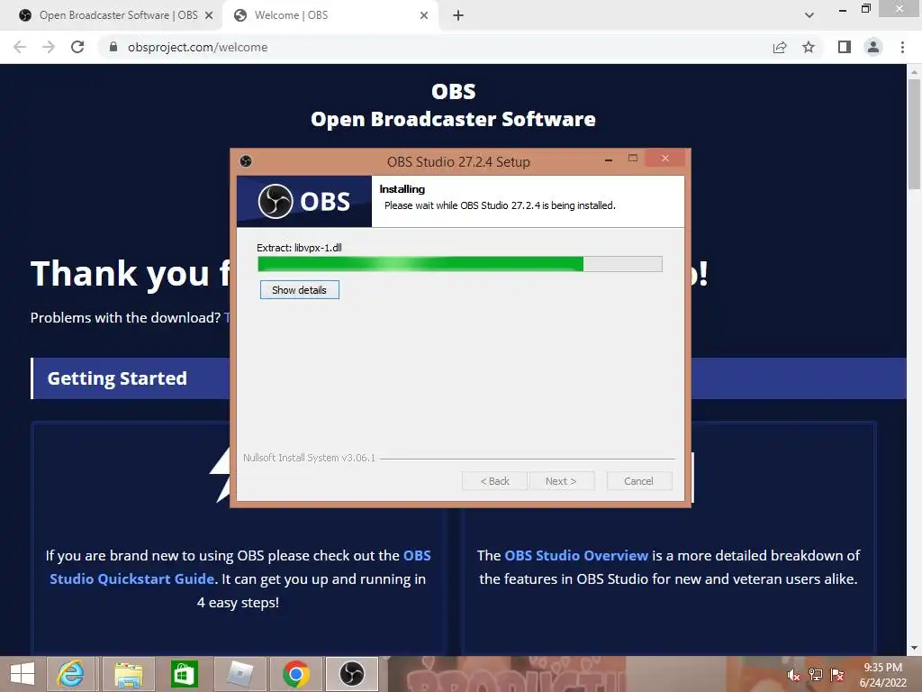Open the OBS Studio Overview link
This screenshot has height=692, width=922.
(x=576, y=555)
